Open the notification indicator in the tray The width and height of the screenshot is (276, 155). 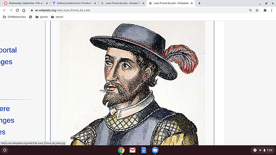point(255,150)
